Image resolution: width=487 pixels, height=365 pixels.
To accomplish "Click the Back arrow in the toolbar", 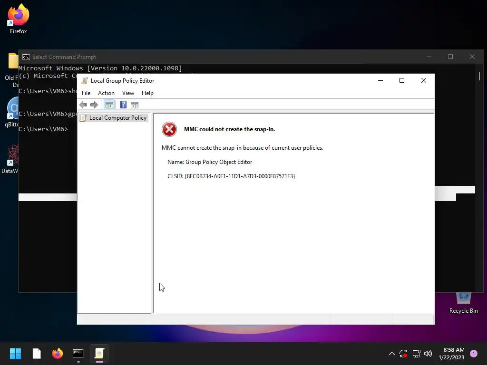I will [x=83, y=105].
